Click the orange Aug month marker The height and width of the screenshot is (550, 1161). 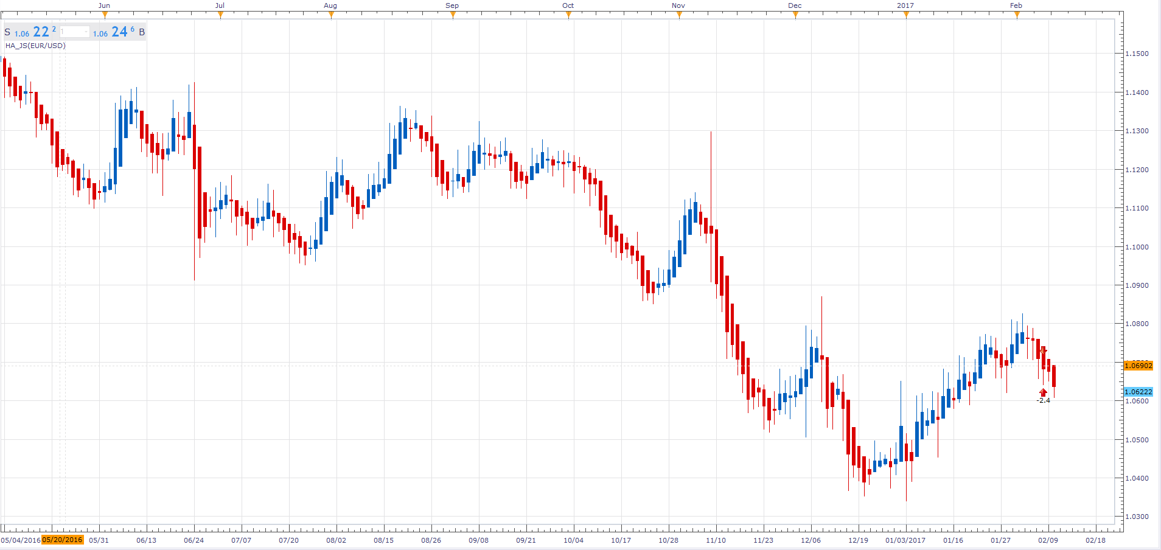click(331, 15)
